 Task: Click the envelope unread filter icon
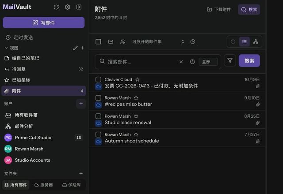[x=111, y=42]
